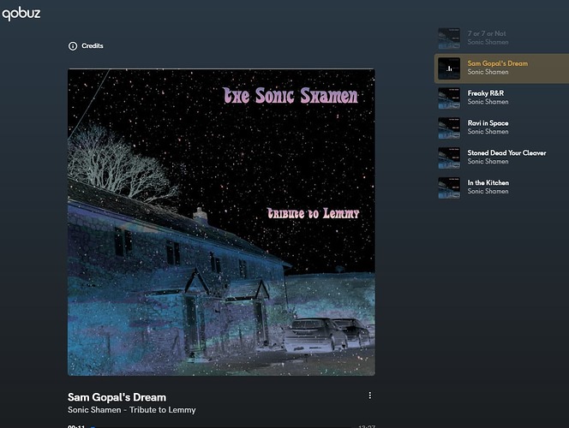Screen dimensions: 569x428
Task: Select the 7 or 7 or Not thumbnail
Action: pyautogui.click(x=449, y=39)
